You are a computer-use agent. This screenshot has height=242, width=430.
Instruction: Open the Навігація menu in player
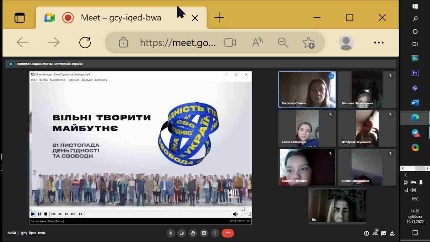coord(73,80)
